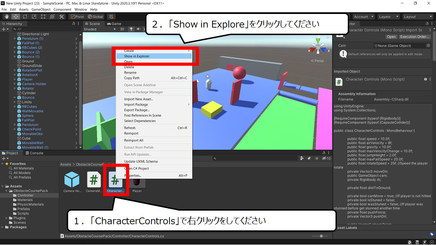Choose Rename from context menu

pos(154,72)
